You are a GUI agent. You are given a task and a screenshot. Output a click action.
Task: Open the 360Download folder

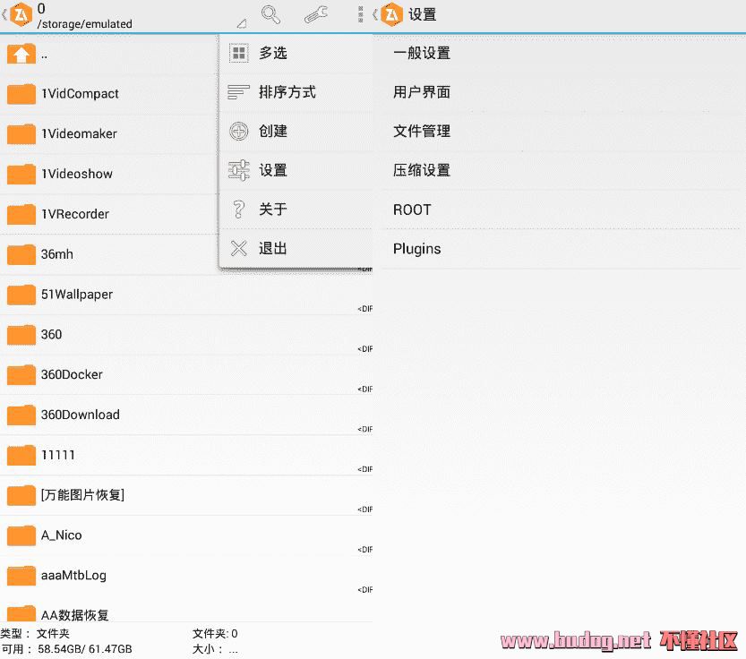click(x=186, y=415)
